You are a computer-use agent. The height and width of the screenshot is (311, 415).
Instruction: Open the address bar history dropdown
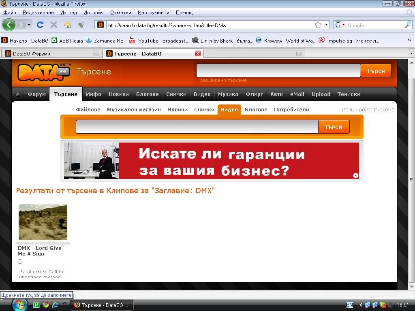click(326, 25)
